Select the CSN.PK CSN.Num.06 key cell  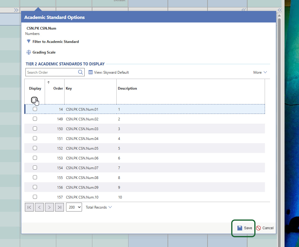(x=82, y=158)
